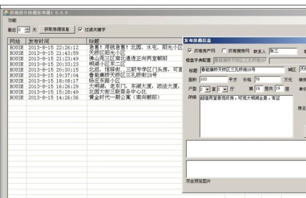306x198 pixels.
Task: Click the 获取房源信息 button
Action: click(x=57, y=29)
